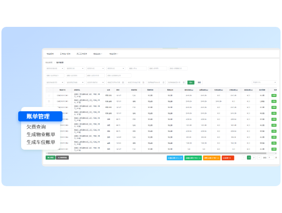Click calendar icon in the last date field

184,83
